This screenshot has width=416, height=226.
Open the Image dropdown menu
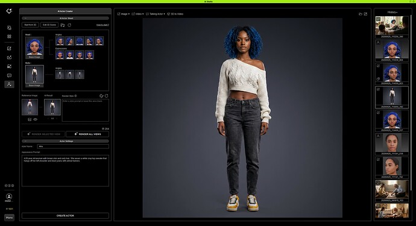pyautogui.click(x=124, y=14)
